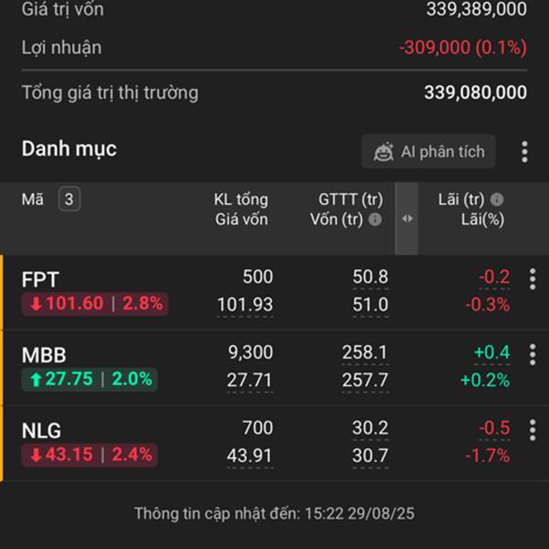Open the NLG row three-dot menu
Image resolution: width=549 pixels, height=549 pixels.
[x=533, y=430]
